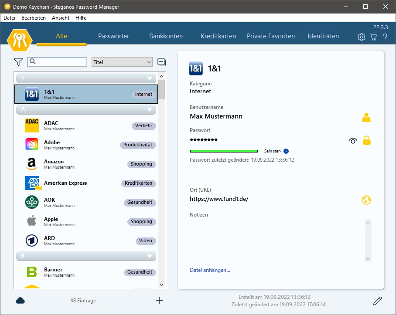The image size is (396, 315).
Task: Click the Internet category tag on 1&1
Action: 143,94
